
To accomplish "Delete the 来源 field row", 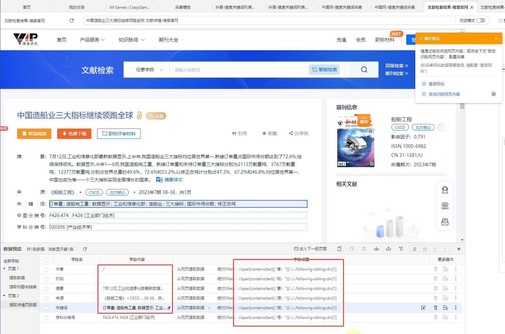I will [436, 298].
